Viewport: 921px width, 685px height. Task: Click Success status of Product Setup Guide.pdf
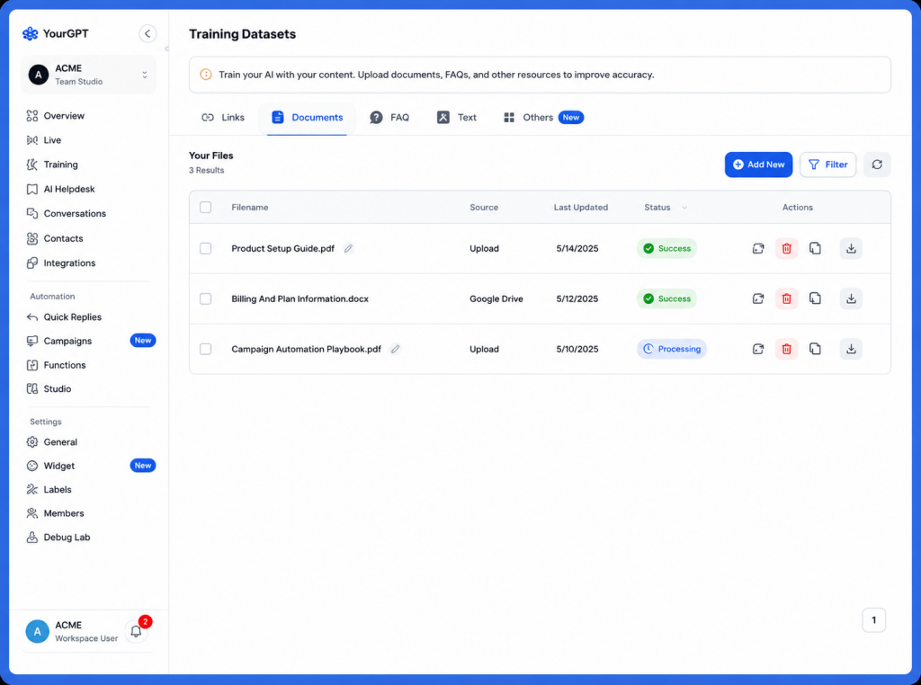pos(666,248)
